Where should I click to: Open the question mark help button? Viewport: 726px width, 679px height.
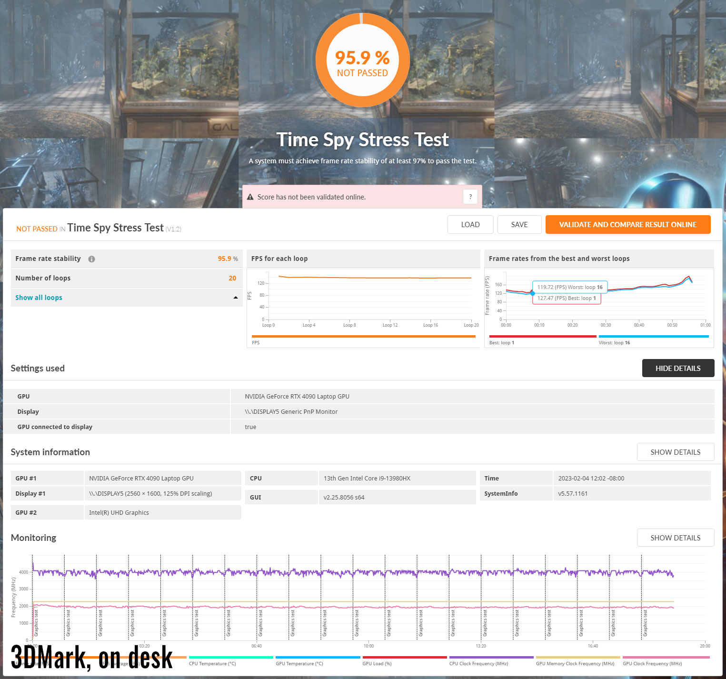click(470, 197)
